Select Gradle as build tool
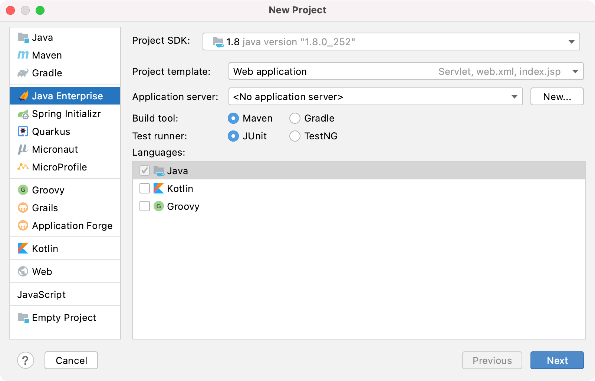Image resolution: width=595 pixels, height=381 pixels. pyautogui.click(x=295, y=118)
